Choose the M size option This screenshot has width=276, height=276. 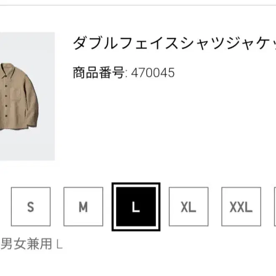coord(83,206)
